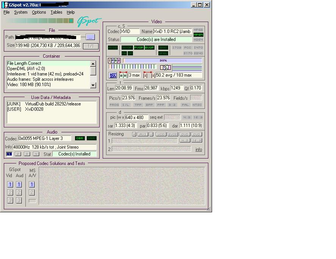Click the NVOP indicator
This screenshot has height=259, width=336.
click(127, 47)
